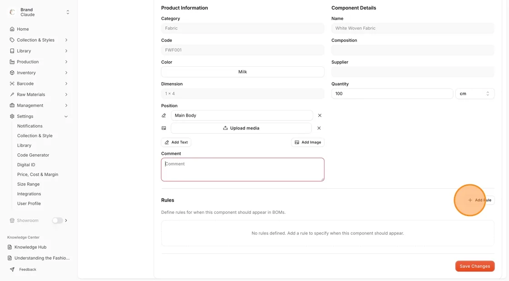The image size is (509, 281).
Task: Click the Save Changes button
Action: point(475,266)
